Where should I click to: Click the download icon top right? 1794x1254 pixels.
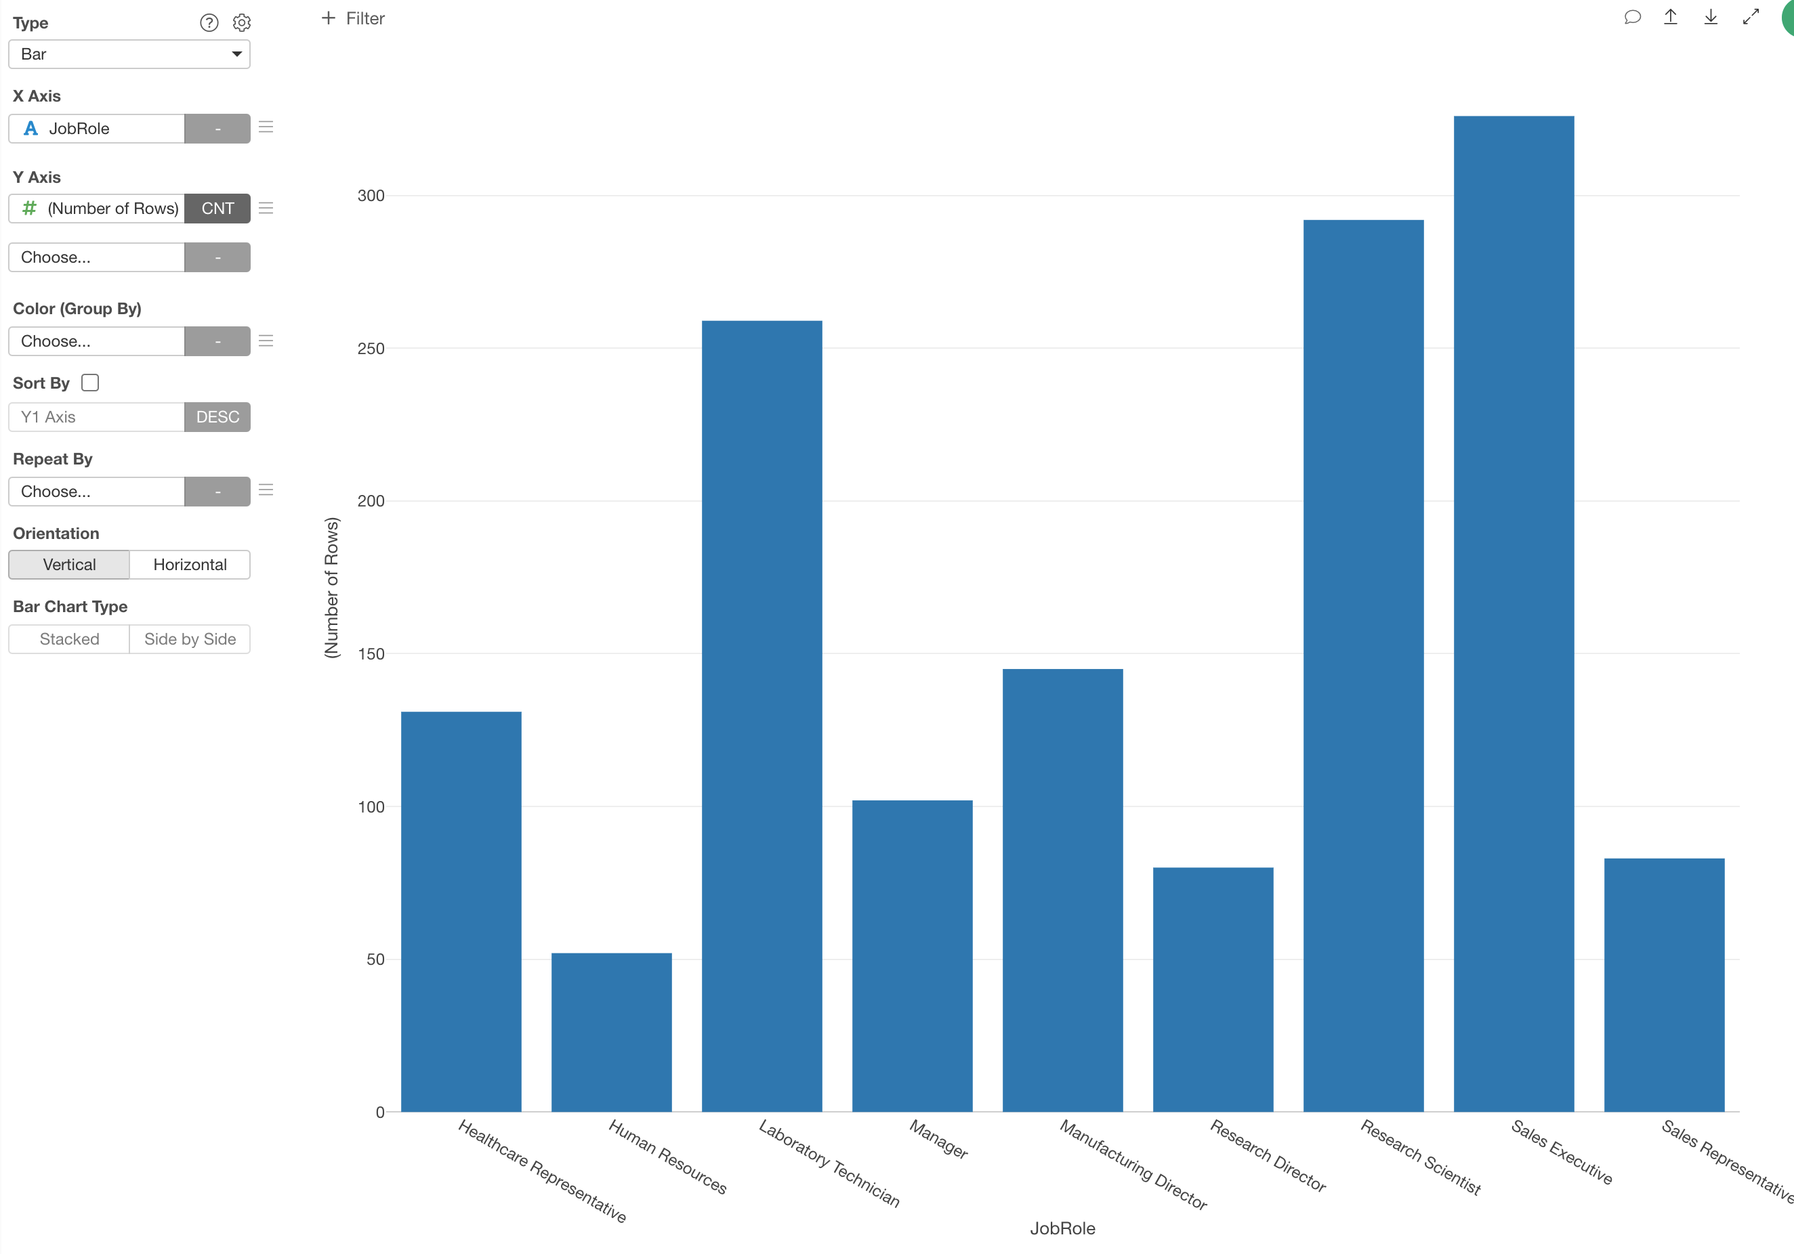point(1709,19)
